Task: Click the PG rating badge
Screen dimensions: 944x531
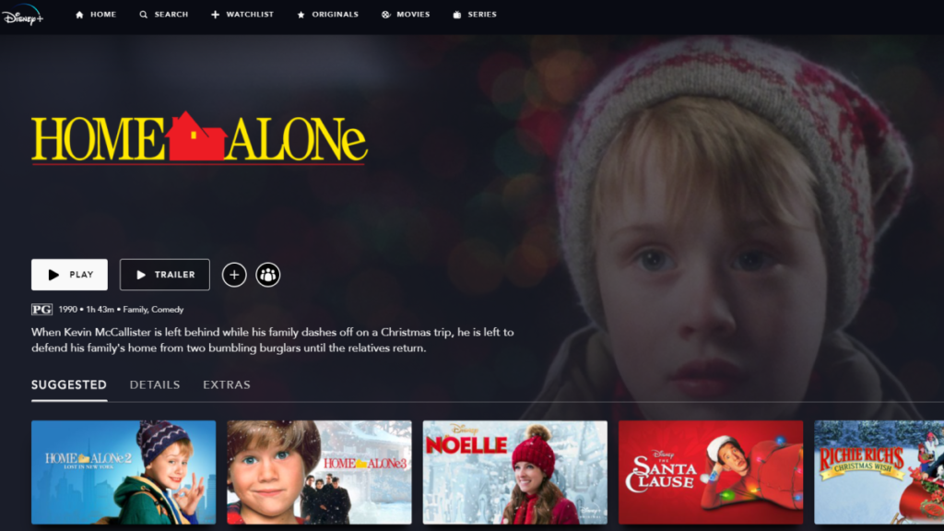Action: click(42, 310)
